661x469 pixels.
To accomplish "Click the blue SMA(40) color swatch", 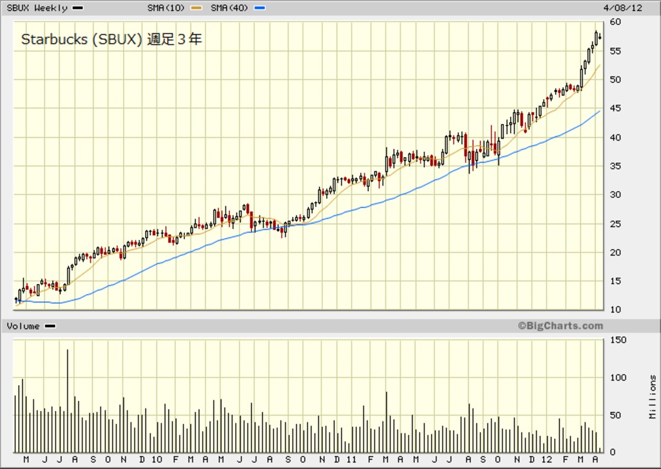I will [x=261, y=8].
